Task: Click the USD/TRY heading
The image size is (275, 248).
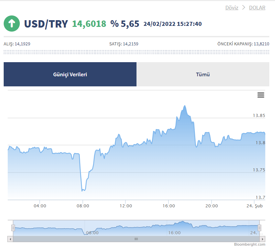Action: [x=46, y=24]
